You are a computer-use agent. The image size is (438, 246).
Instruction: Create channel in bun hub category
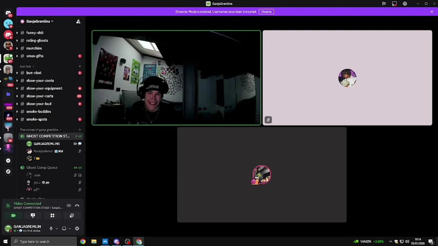click(x=80, y=66)
